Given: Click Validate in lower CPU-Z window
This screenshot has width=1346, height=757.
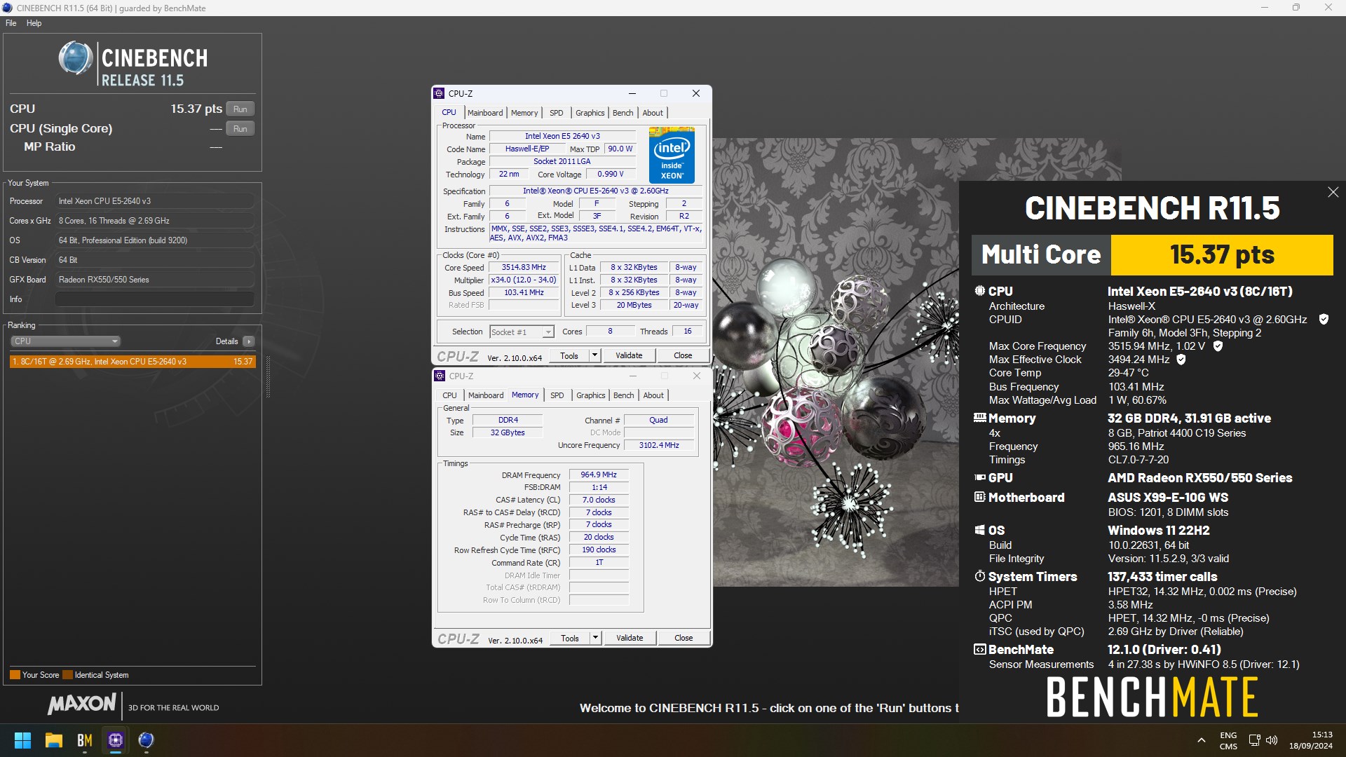Looking at the screenshot, I should click(630, 638).
